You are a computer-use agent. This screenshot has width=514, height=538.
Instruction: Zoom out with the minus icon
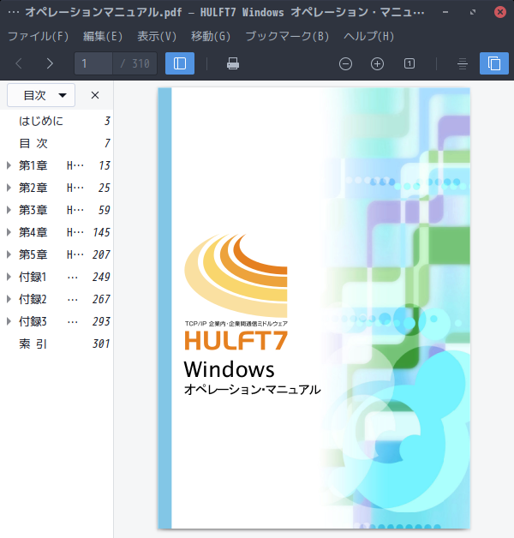pos(345,63)
